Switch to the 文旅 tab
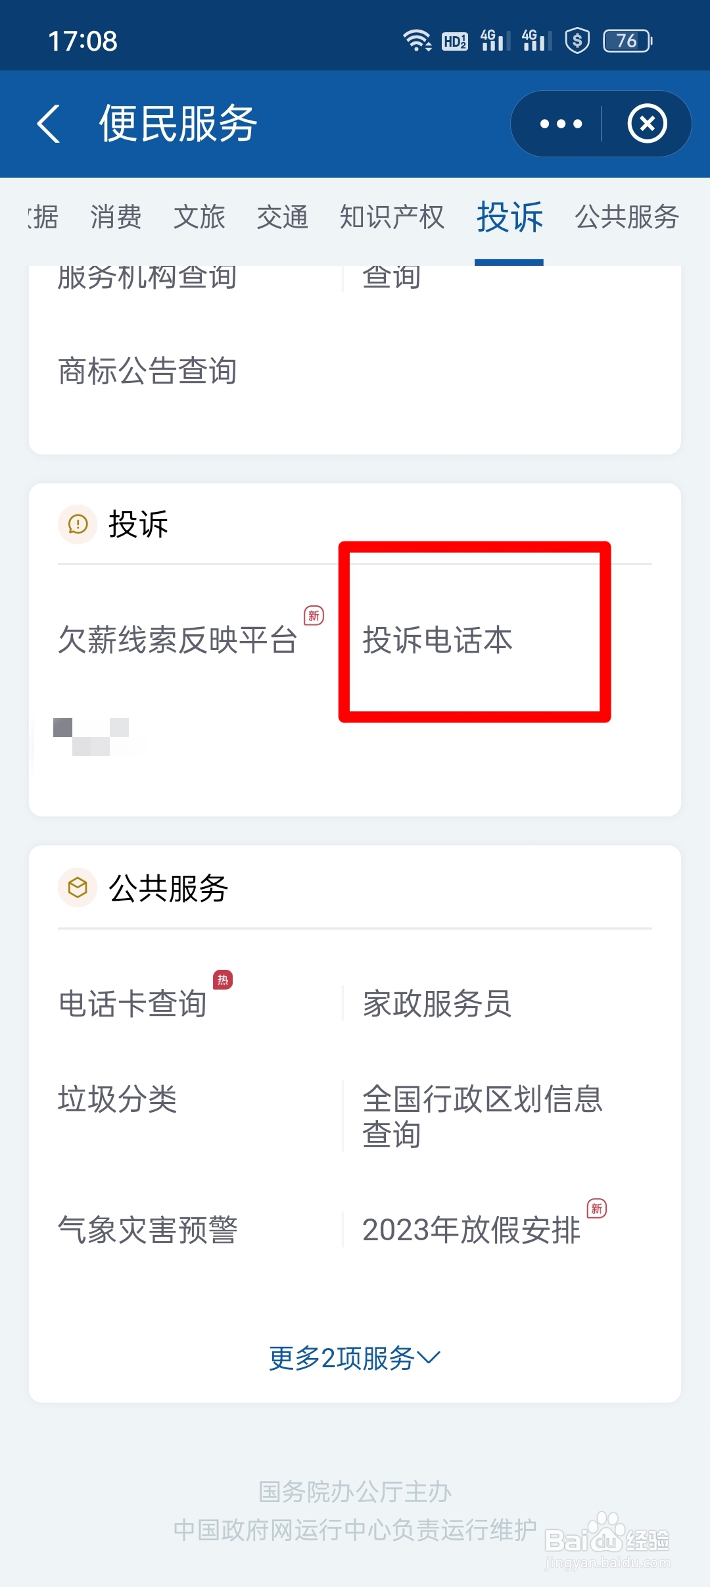710x1587 pixels. tap(199, 217)
